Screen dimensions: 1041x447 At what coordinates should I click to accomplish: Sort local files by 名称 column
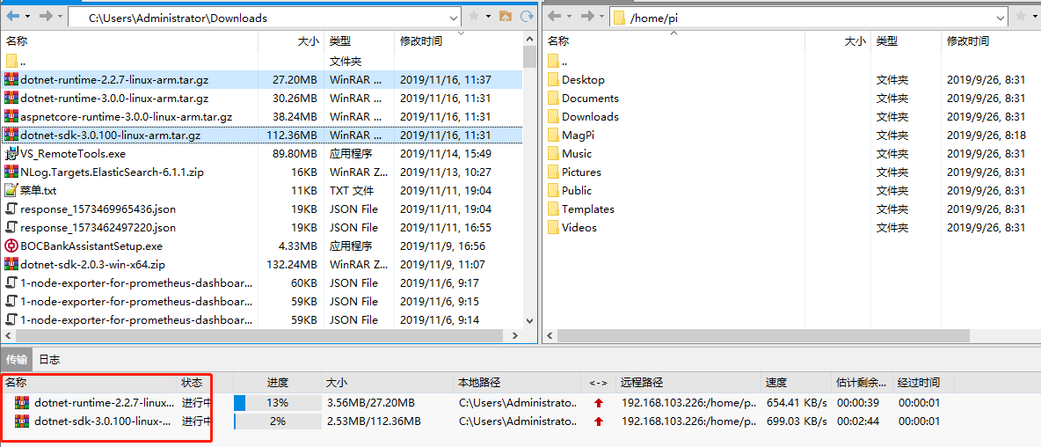pyautogui.click(x=130, y=41)
